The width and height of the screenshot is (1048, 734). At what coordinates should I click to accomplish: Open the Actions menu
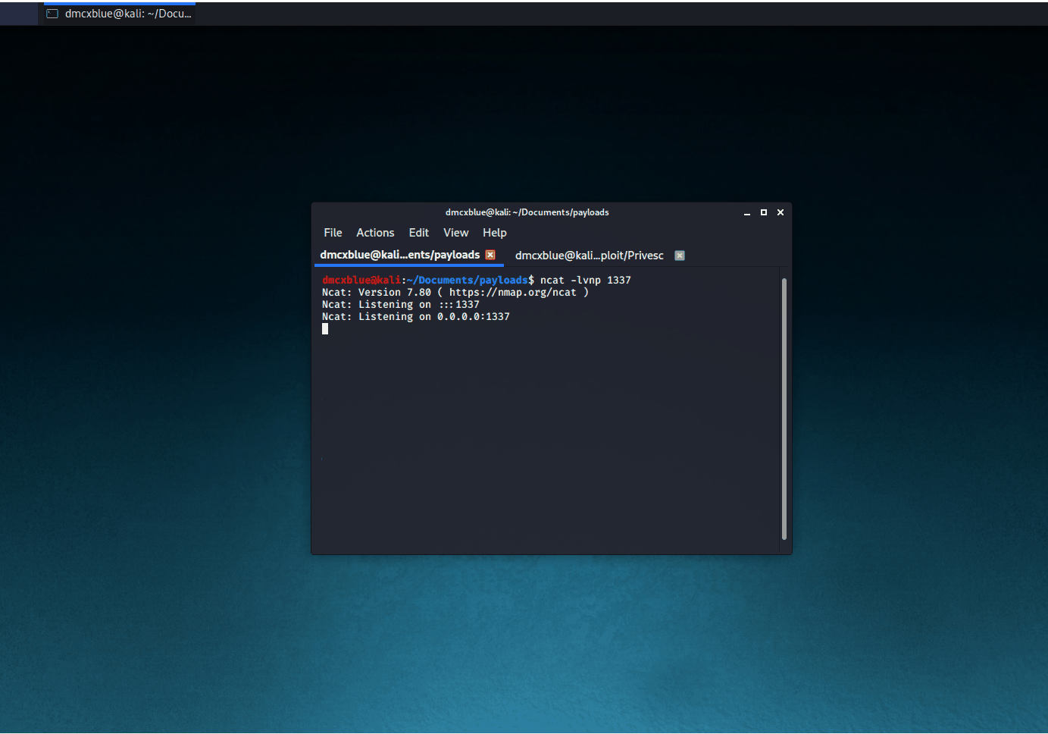(x=375, y=233)
